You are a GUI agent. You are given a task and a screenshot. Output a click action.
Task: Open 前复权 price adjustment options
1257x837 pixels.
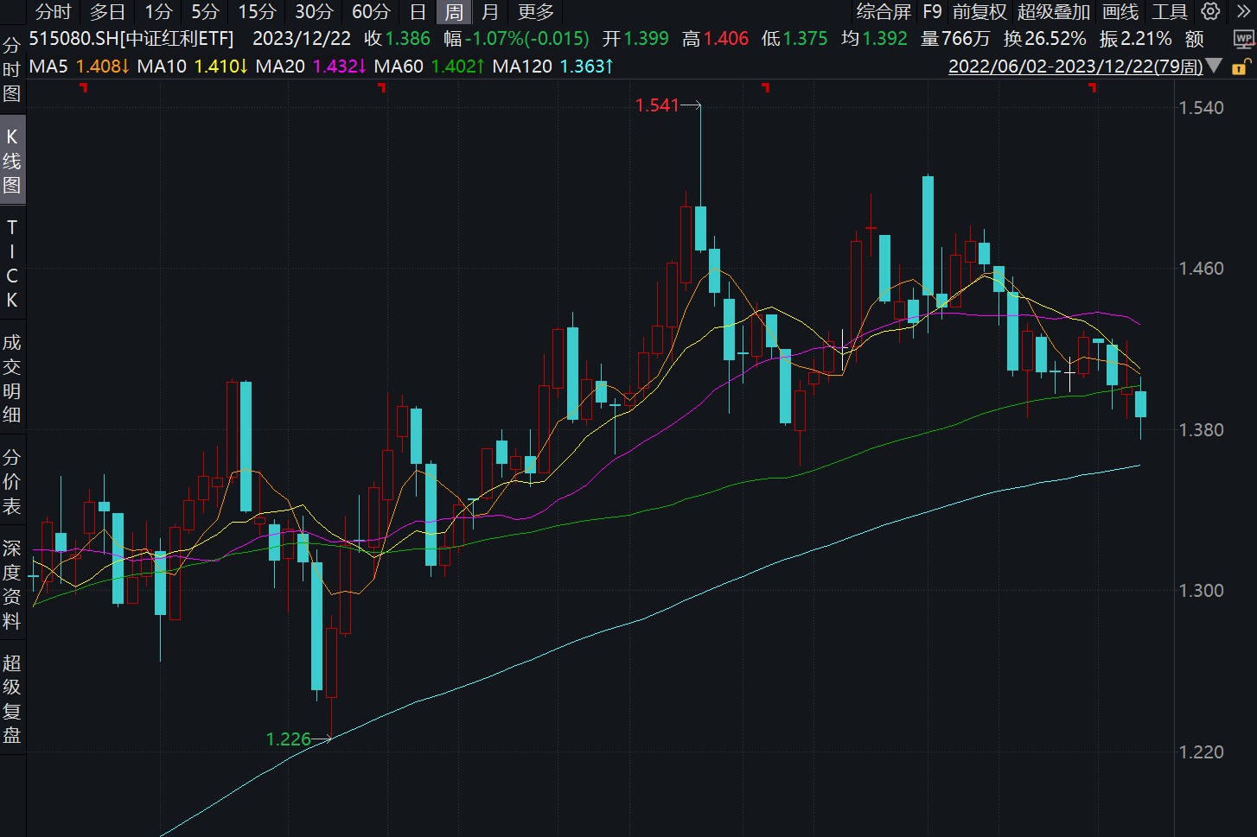pyautogui.click(x=979, y=12)
